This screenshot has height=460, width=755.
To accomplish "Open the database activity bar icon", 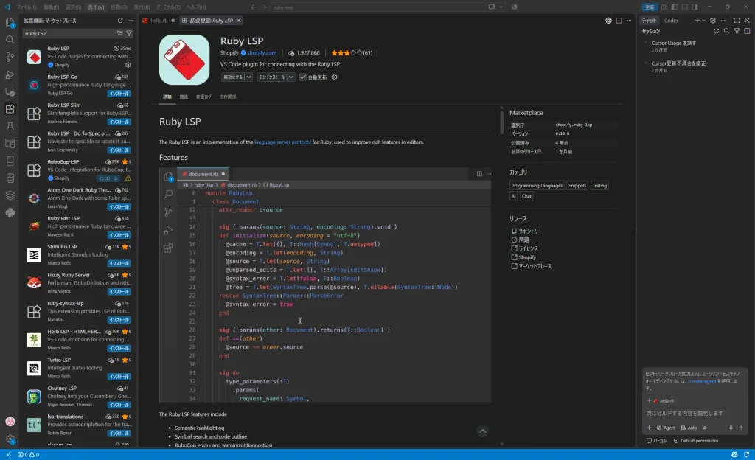I will pos(10,178).
